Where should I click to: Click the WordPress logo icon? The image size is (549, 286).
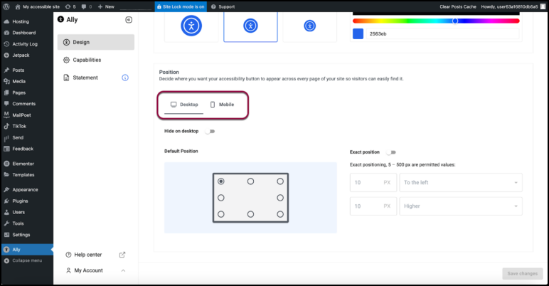tap(6, 6)
